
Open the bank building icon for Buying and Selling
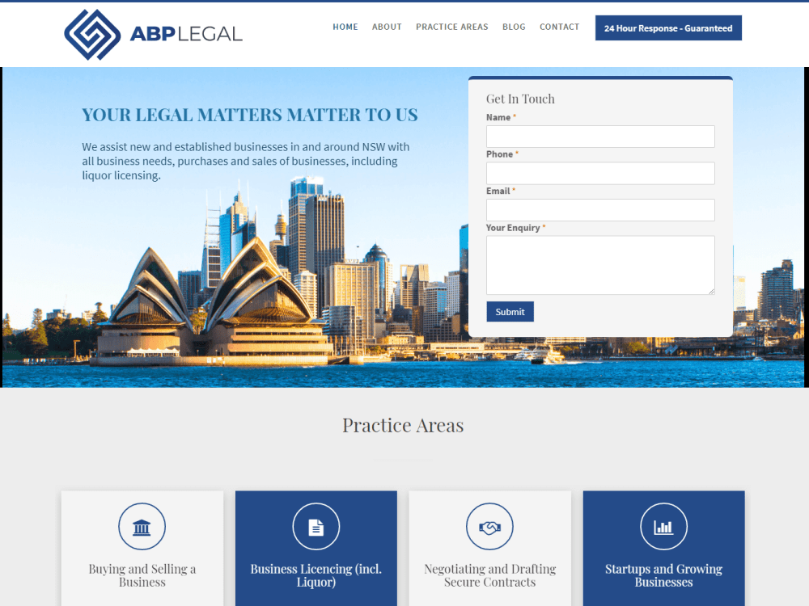142,527
